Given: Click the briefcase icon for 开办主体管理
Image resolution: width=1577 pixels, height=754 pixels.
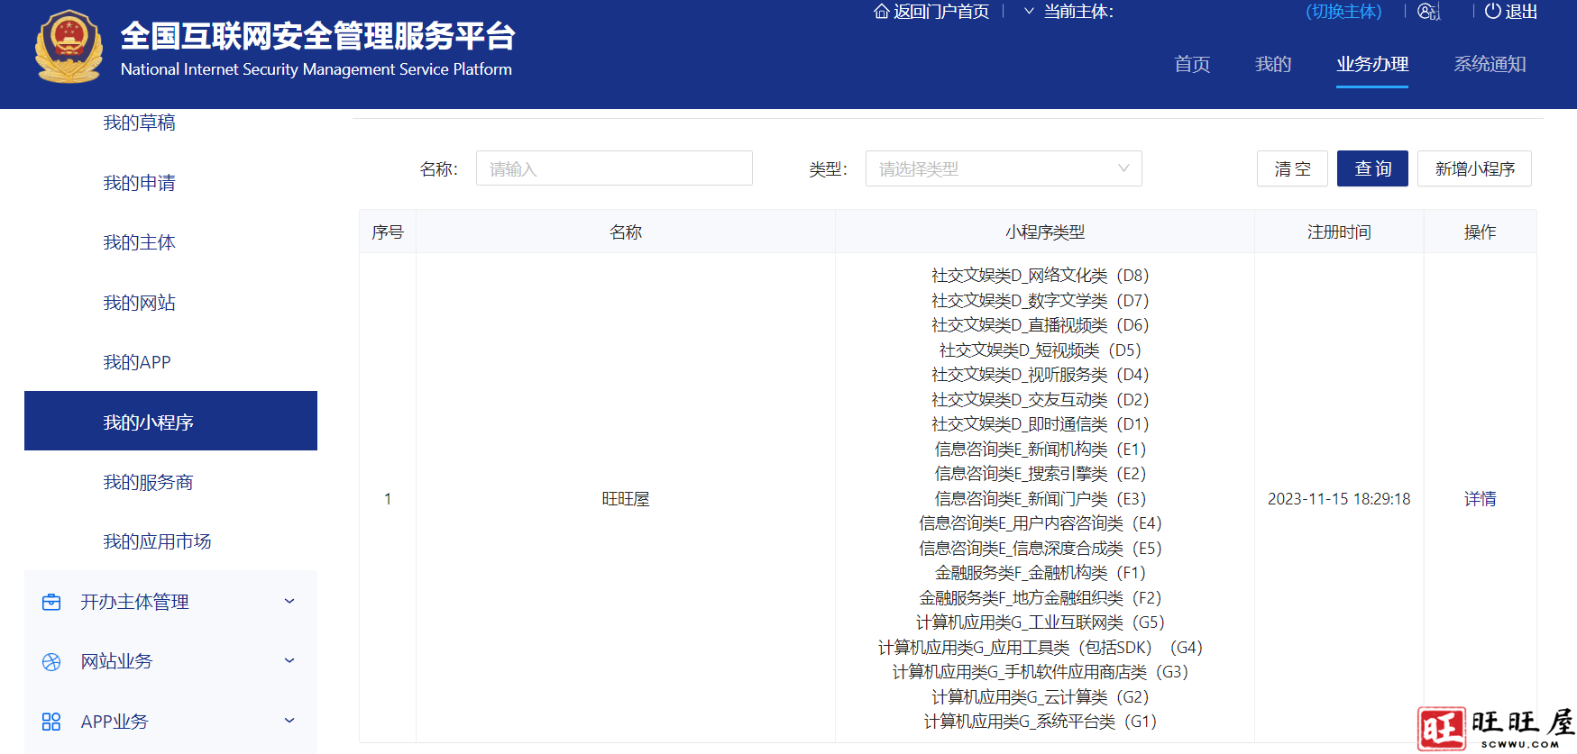Looking at the screenshot, I should (51, 602).
